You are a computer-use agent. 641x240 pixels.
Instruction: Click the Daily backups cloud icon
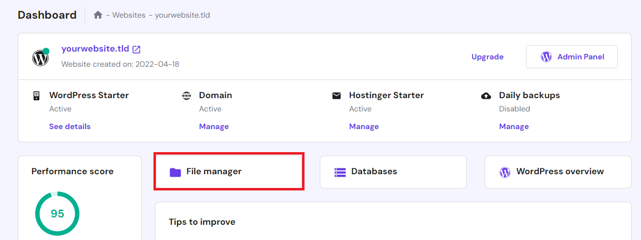486,96
